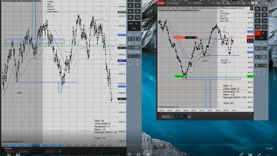Toggle the crosshair icon in CL toolbar

coord(238,3)
